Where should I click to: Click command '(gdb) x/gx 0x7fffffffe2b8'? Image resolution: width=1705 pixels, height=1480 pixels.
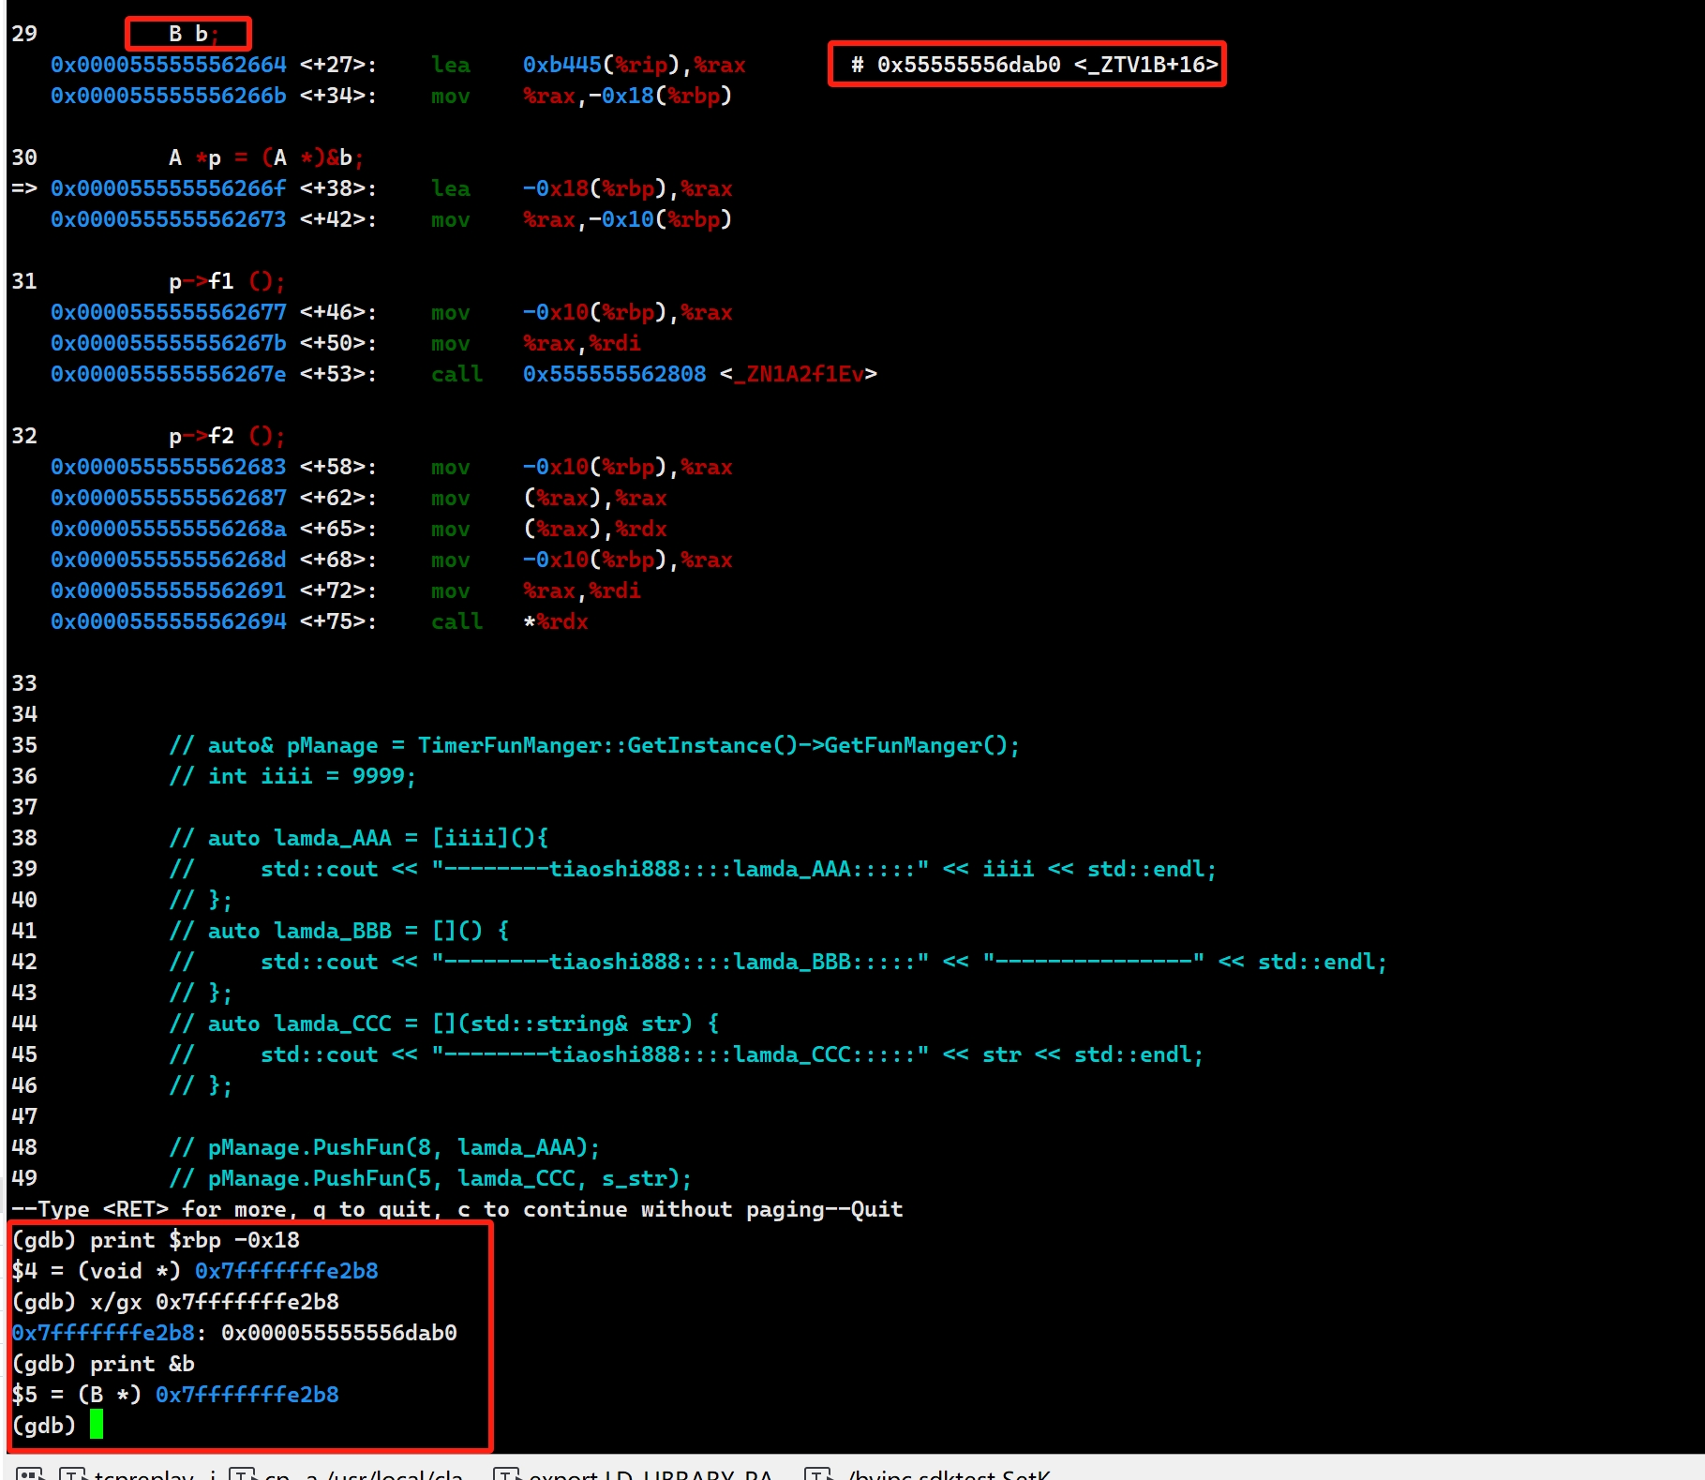coord(175,1302)
